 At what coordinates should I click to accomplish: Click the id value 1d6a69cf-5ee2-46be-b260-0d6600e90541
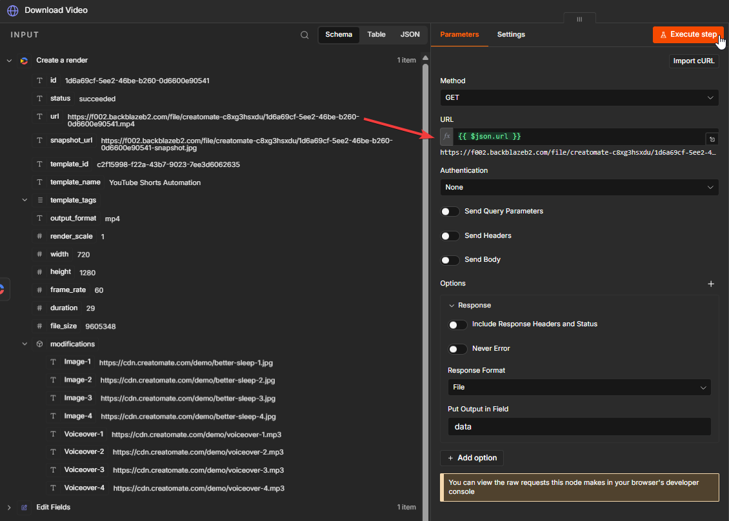[x=137, y=81]
